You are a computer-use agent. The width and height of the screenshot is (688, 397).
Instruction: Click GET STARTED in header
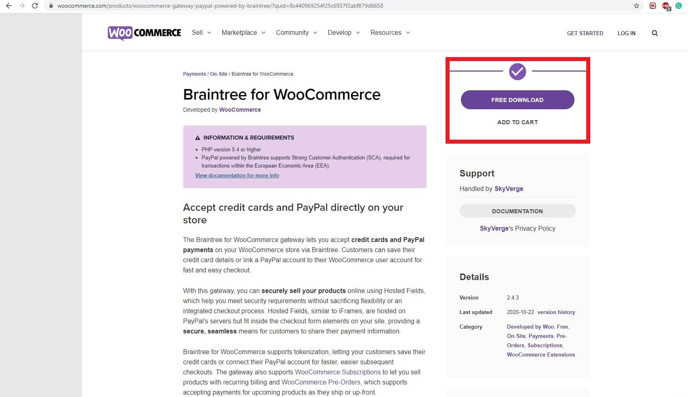(x=585, y=33)
